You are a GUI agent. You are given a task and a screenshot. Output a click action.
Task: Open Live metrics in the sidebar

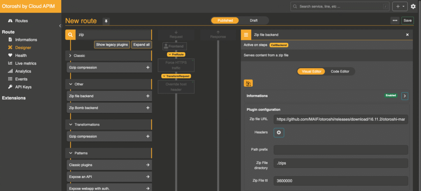pyautogui.click(x=25, y=64)
